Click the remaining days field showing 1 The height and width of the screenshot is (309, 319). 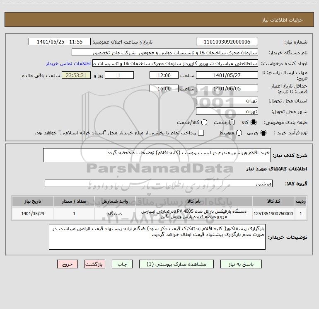pyautogui.click(x=119, y=75)
